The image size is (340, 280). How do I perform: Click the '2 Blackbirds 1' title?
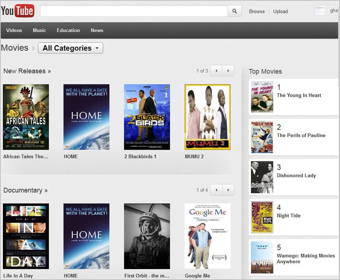(x=140, y=156)
